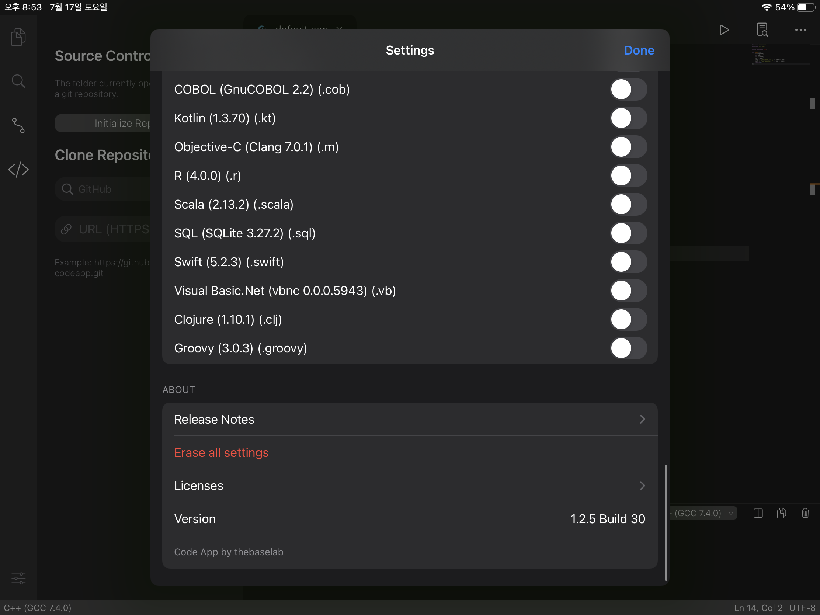Click Done to close Settings
The image size is (820, 615).
pos(639,50)
